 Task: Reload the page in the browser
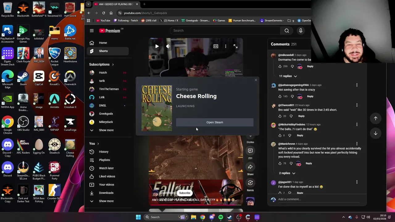[x=104, y=13]
